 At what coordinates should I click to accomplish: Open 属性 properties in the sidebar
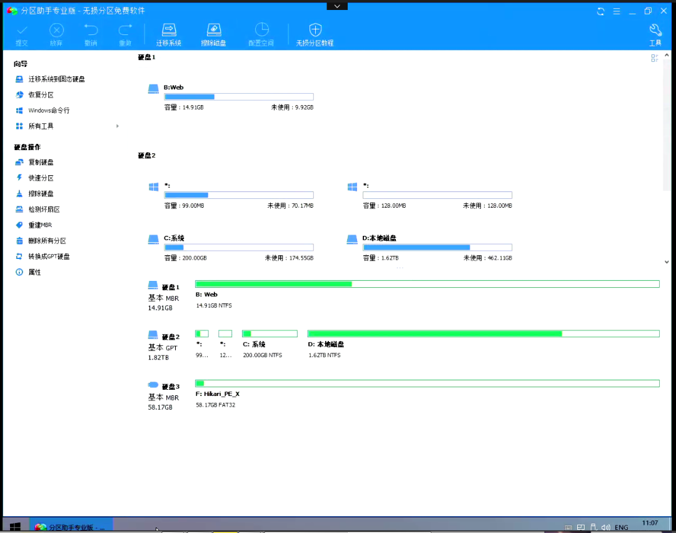34,272
